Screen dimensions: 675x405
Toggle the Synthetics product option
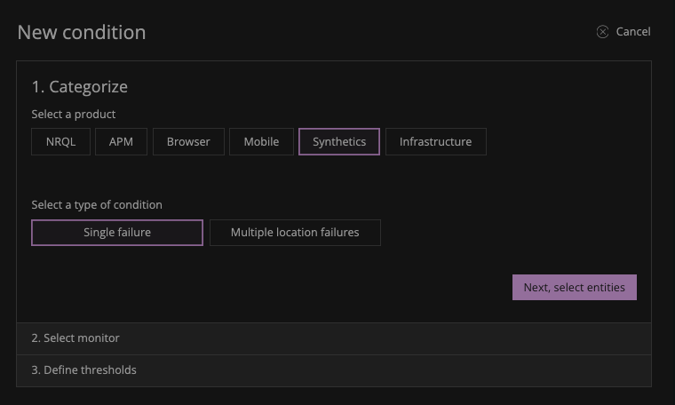pos(339,142)
